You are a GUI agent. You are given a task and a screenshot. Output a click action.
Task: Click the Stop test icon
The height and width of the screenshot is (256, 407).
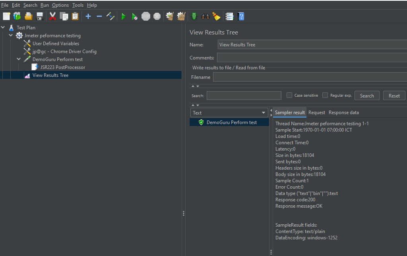pos(146,16)
